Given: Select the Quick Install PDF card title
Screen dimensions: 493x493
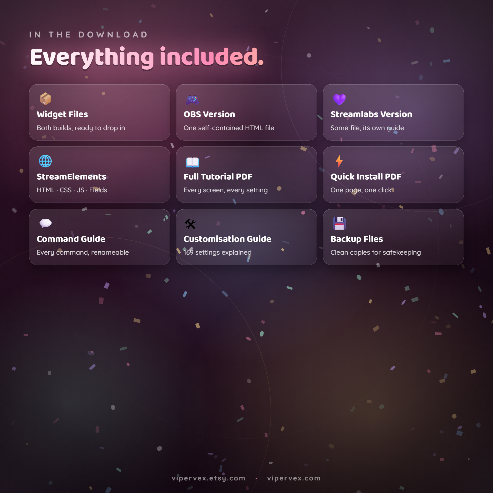Looking at the screenshot, I should pyautogui.click(x=366, y=177).
